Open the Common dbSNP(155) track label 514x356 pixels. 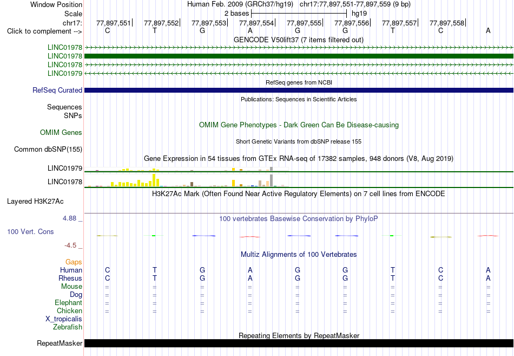coord(48,149)
